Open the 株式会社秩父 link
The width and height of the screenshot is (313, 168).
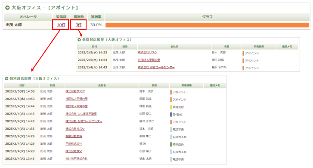[x=74, y=151]
